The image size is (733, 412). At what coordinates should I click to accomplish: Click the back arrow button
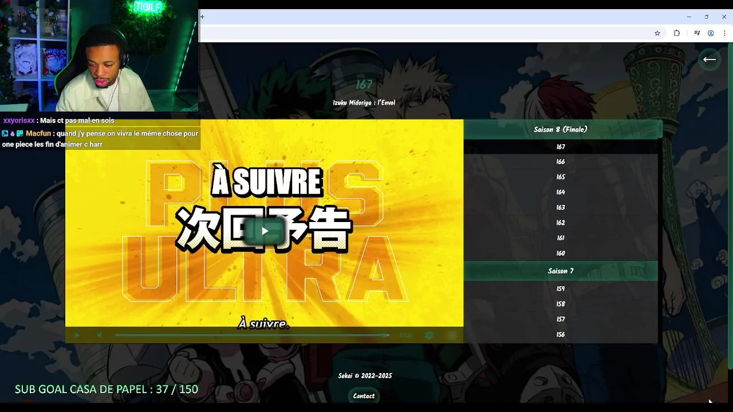(710, 59)
